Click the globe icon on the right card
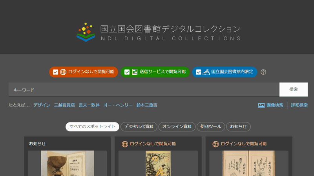 215,144
